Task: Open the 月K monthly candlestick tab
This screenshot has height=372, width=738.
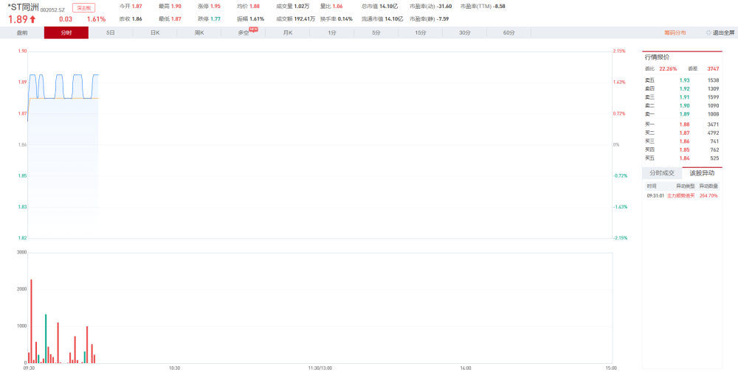Action: coord(288,33)
